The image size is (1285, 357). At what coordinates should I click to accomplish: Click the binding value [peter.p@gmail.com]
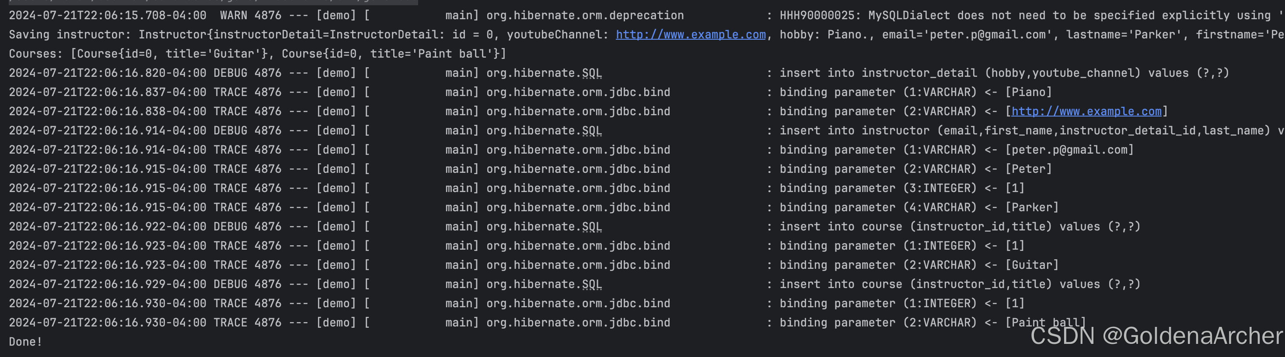1069,149
